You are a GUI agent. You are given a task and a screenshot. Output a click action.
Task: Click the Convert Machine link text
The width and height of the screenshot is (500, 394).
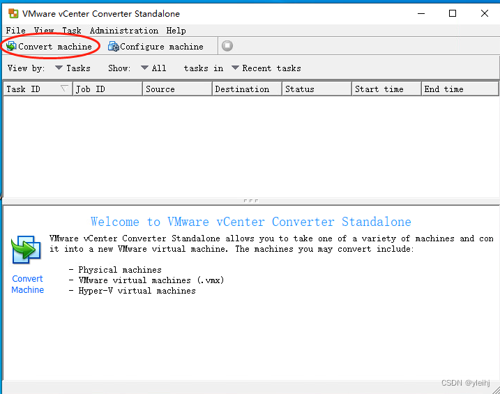27,284
